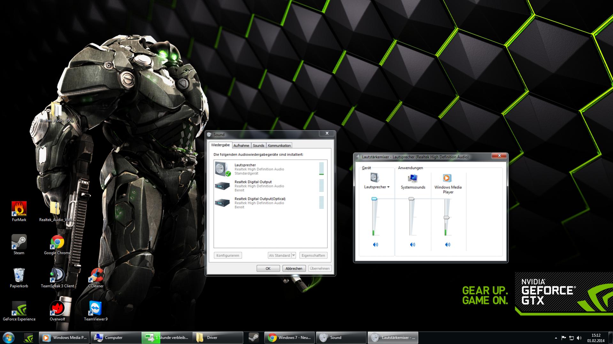Switch to Chrome Windows 7 taskbar button
The image size is (613, 344).
pos(290,338)
